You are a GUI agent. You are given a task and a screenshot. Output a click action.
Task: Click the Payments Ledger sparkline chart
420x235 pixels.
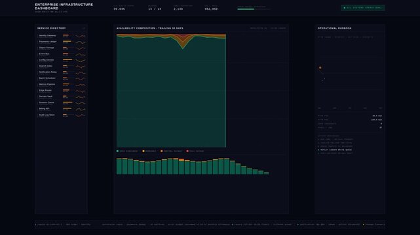81,42
